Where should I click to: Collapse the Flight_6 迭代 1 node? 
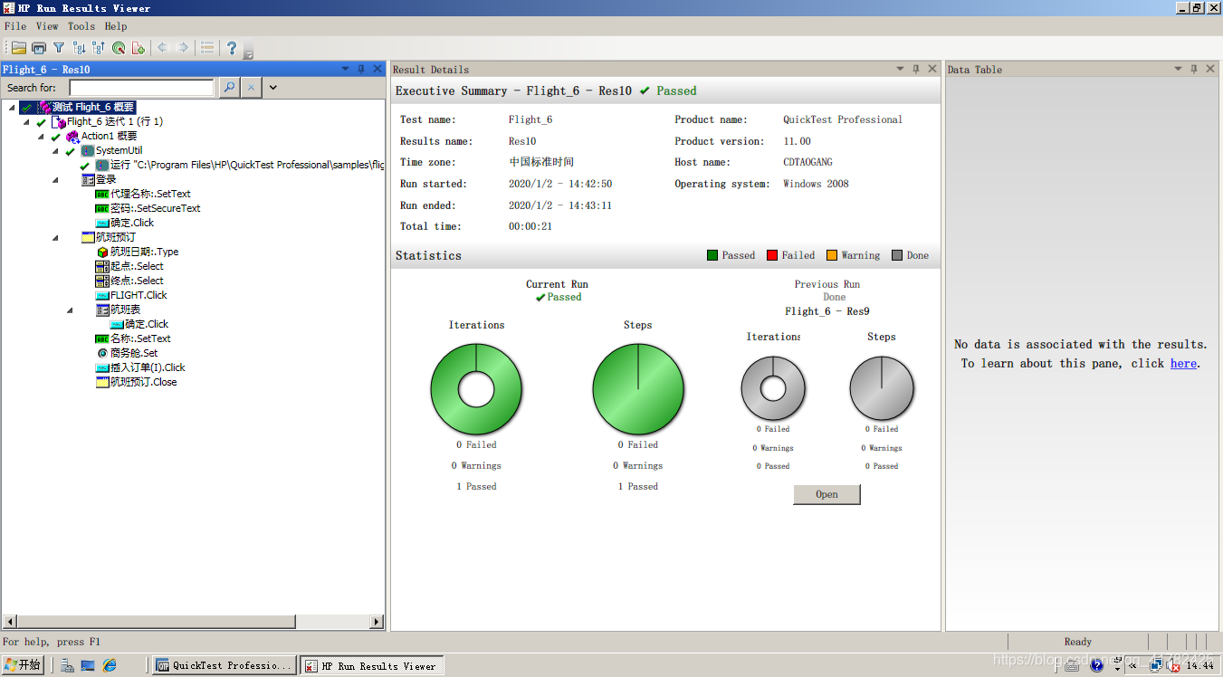pyautogui.click(x=25, y=121)
